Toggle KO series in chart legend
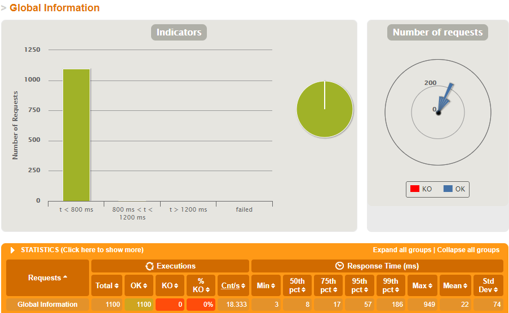The width and height of the screenshot is (509, 313). 421,189
